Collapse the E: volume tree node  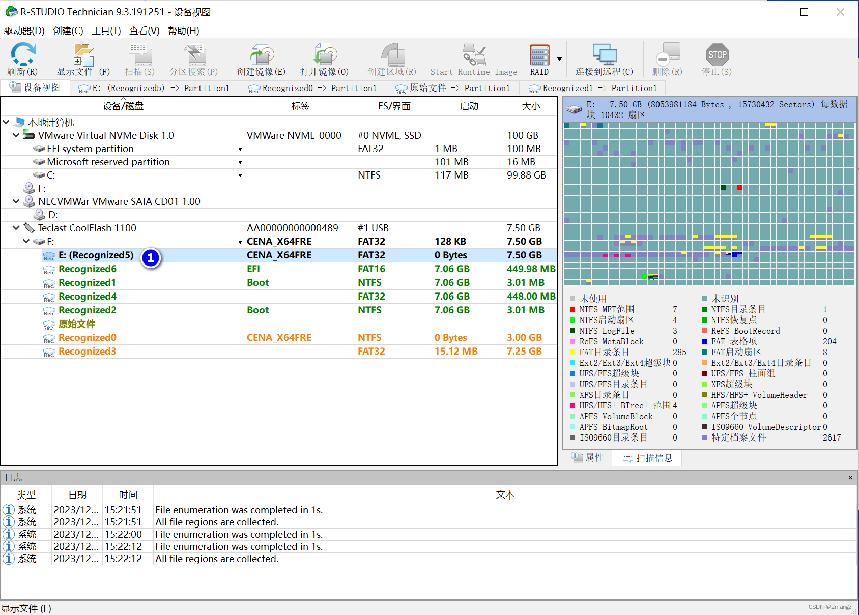(x=26, y=241)
